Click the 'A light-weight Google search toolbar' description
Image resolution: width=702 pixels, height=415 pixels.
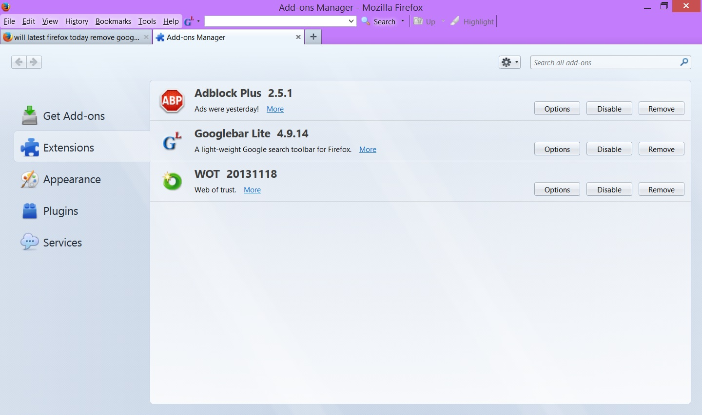click(273, 150)
